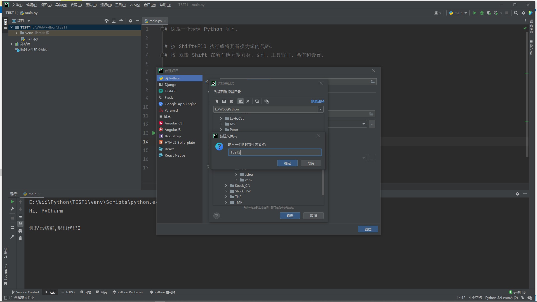This screenshot has width=537, height=302.
Task: Click directory tree vertical scrollbar
Action: tap(322, 182)
